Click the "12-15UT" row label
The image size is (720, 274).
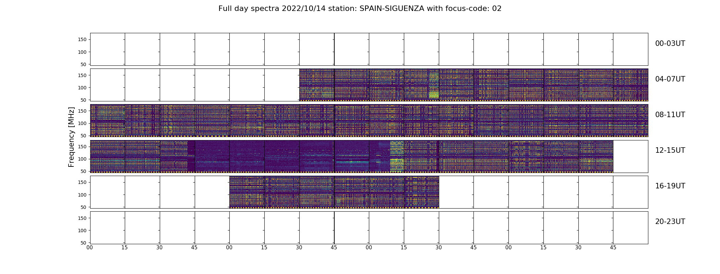[x=670, y=150]
